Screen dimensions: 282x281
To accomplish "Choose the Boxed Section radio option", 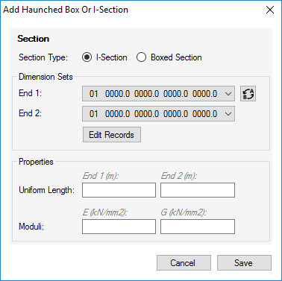I will click(141, 57).
